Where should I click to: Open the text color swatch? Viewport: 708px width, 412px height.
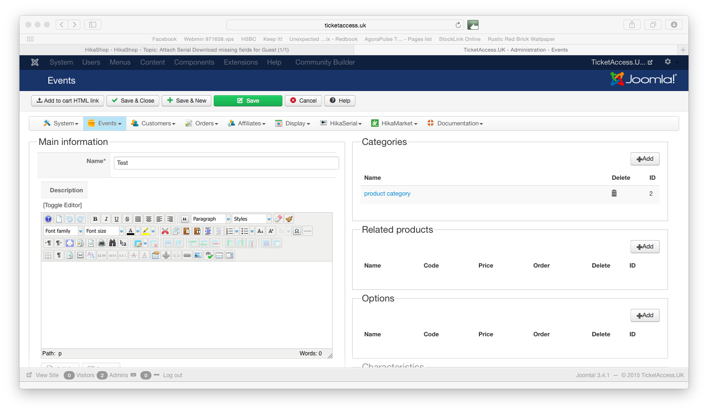131,231
